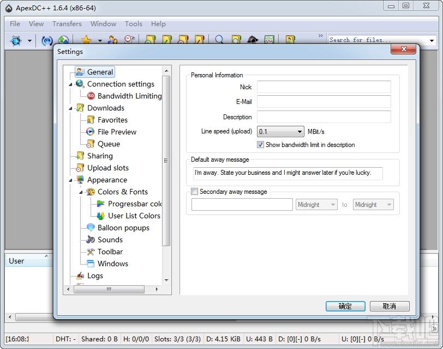Collapse the Downloads tree node

(70, 108)
